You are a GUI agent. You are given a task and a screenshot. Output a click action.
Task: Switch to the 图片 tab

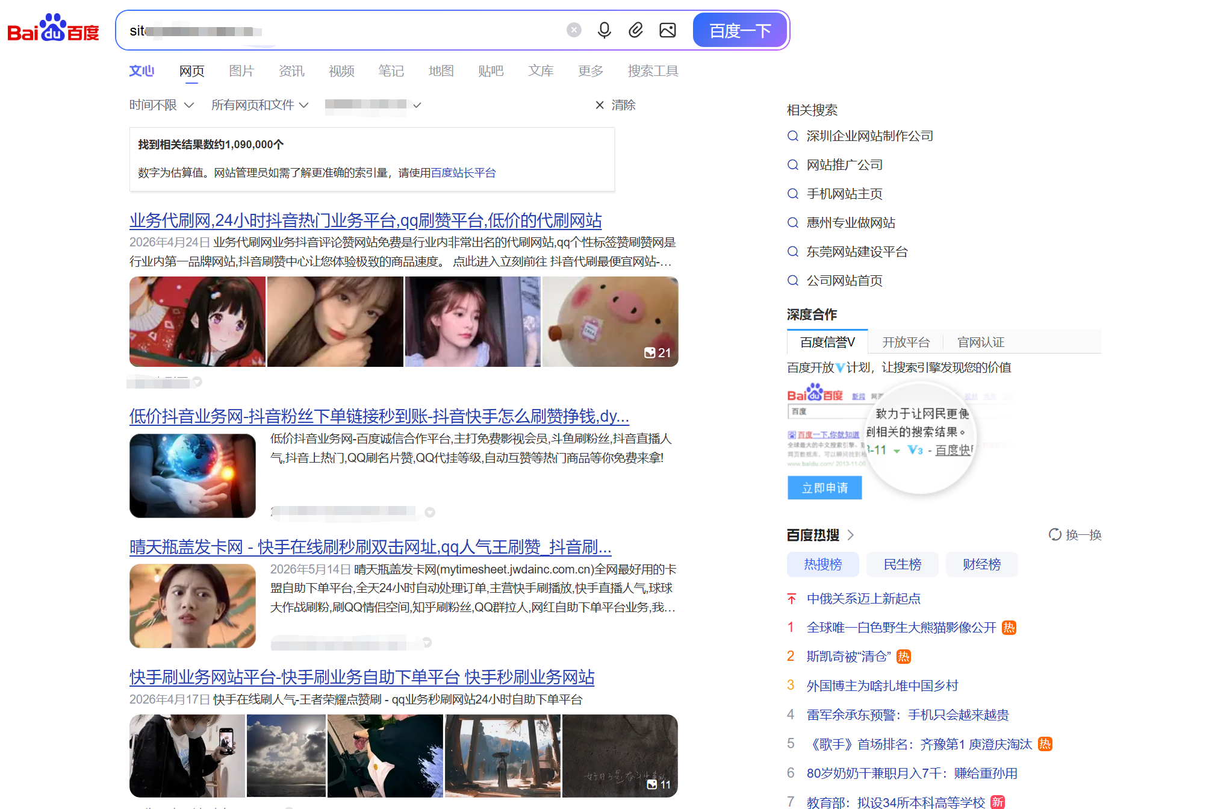pos(241,71)
